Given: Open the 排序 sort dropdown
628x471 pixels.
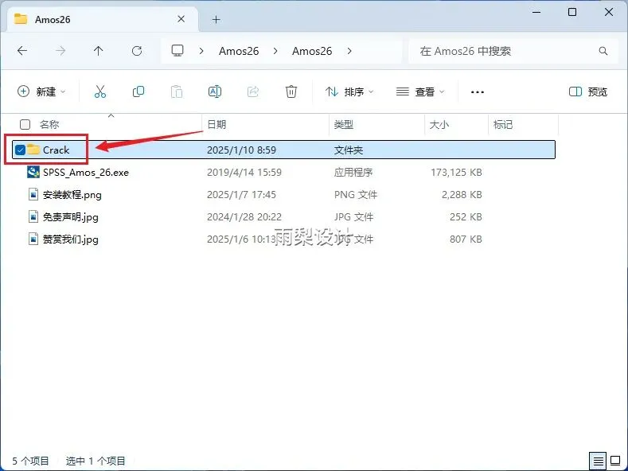Looking at the screenshot, I should coord(349,91).
